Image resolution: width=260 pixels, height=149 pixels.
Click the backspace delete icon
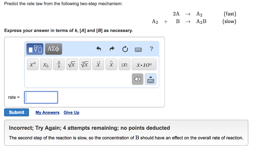click(x=137, y=79)
